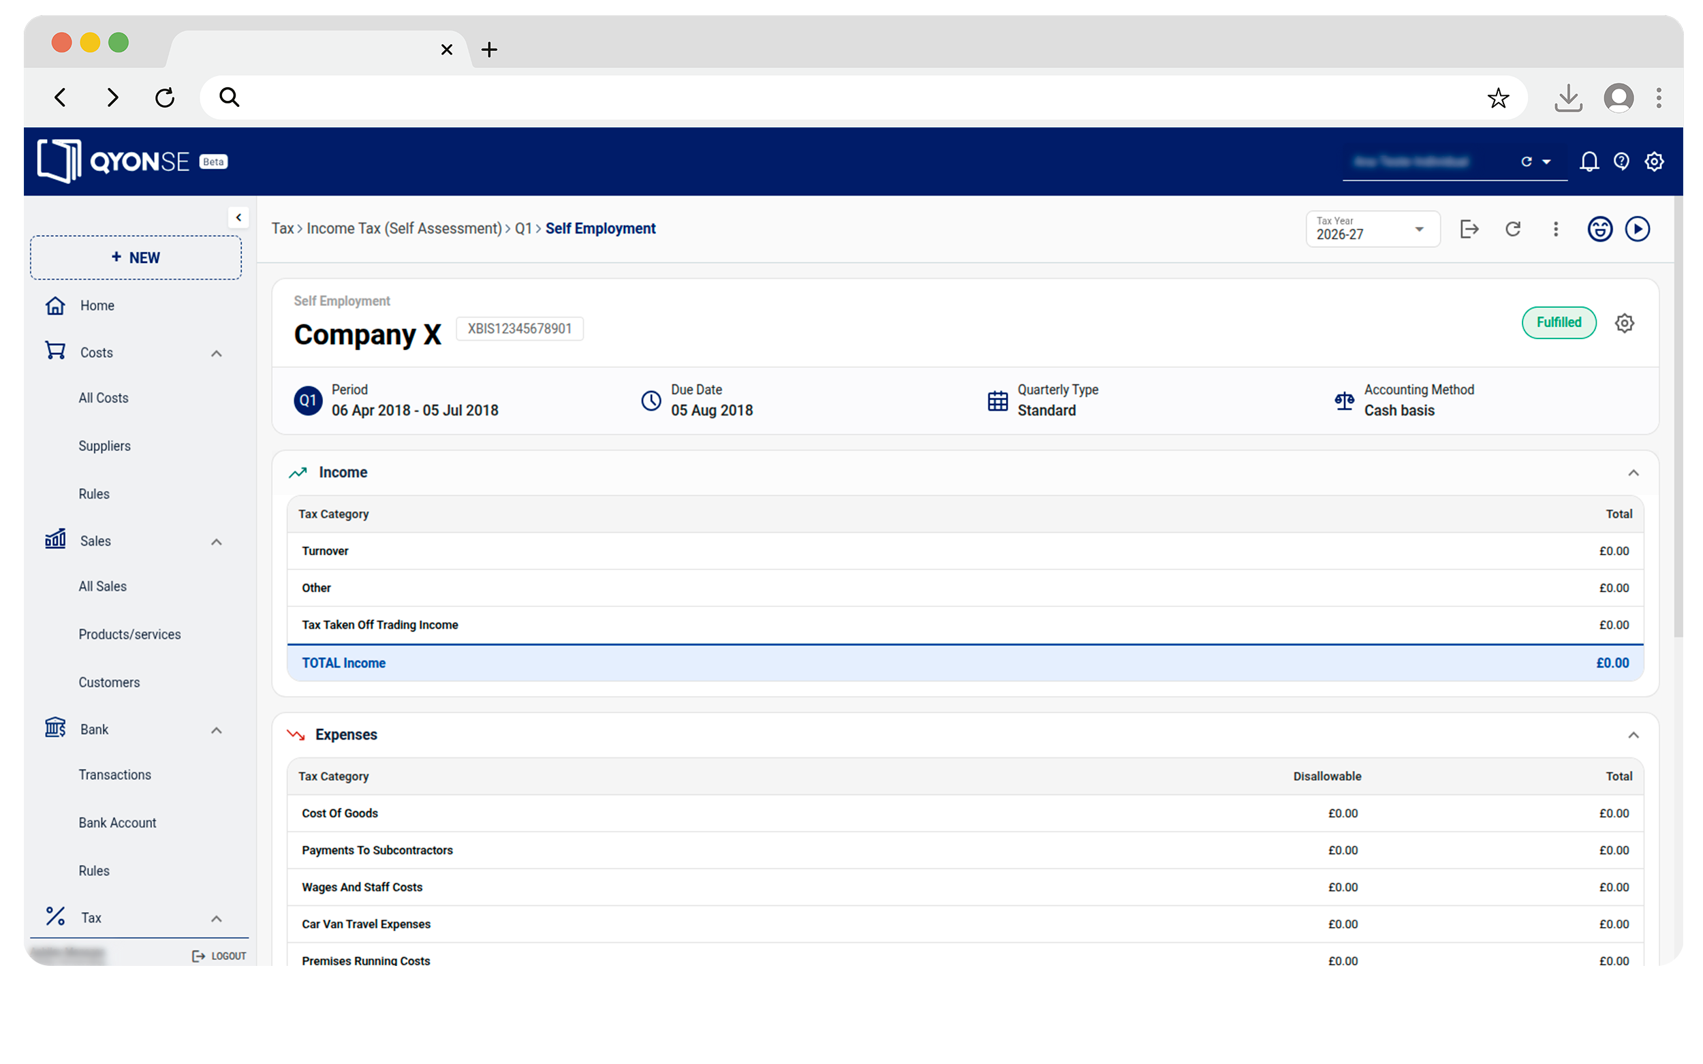Open new browser tab with the plus icon
1703x1064 pixels.
click(x=489, y=49)
